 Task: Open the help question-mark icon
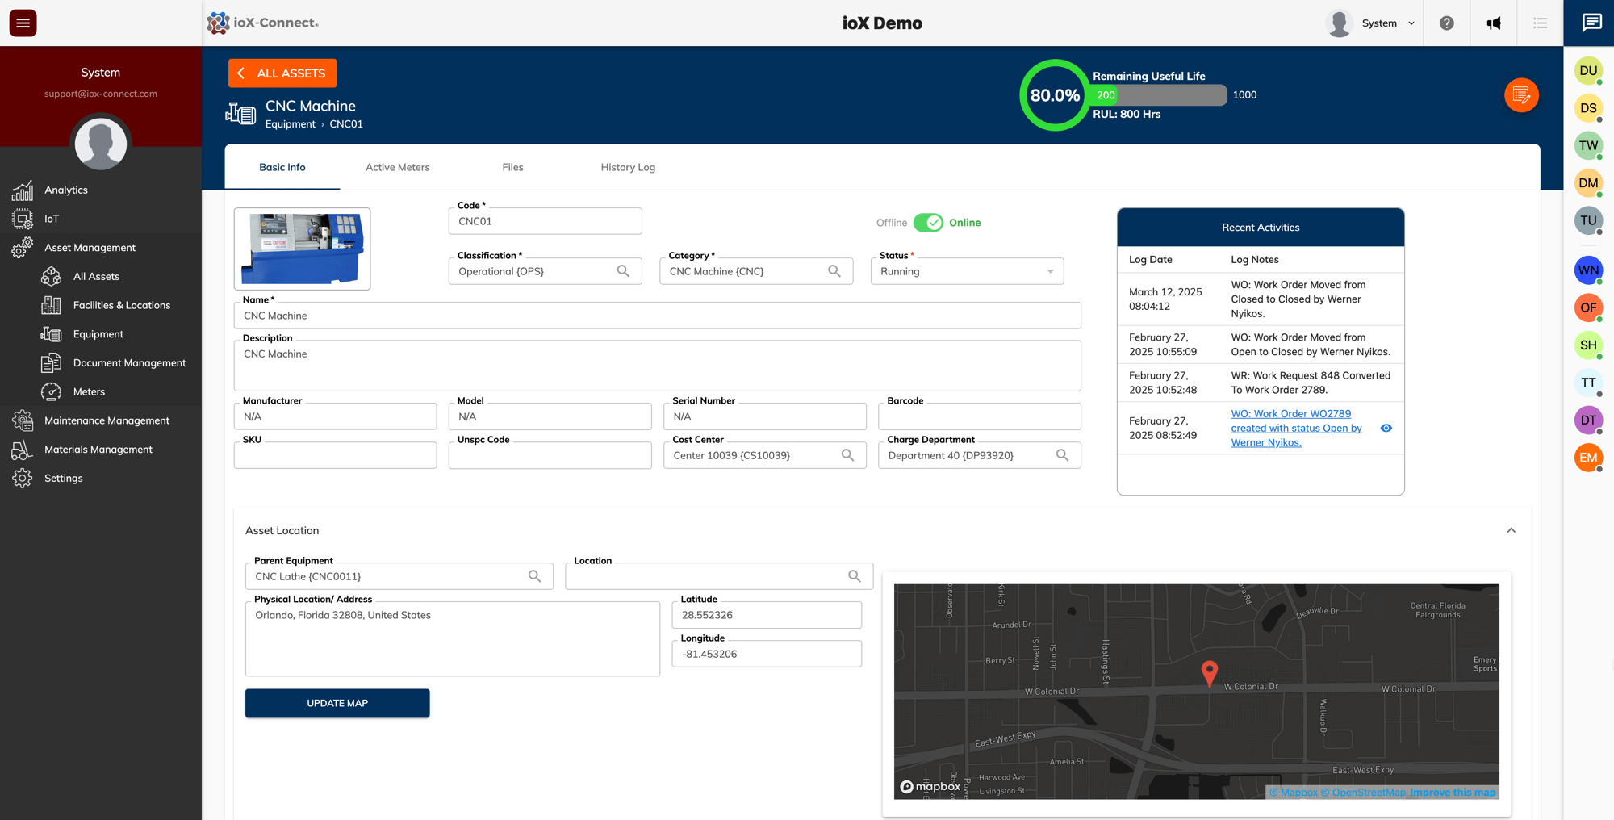coord(1446,23)
